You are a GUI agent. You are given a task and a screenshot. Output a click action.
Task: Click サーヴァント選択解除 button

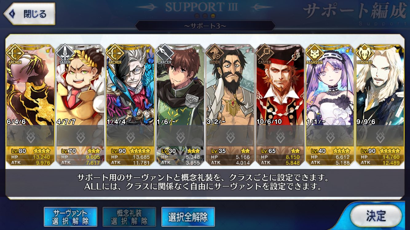click(70, 217)
